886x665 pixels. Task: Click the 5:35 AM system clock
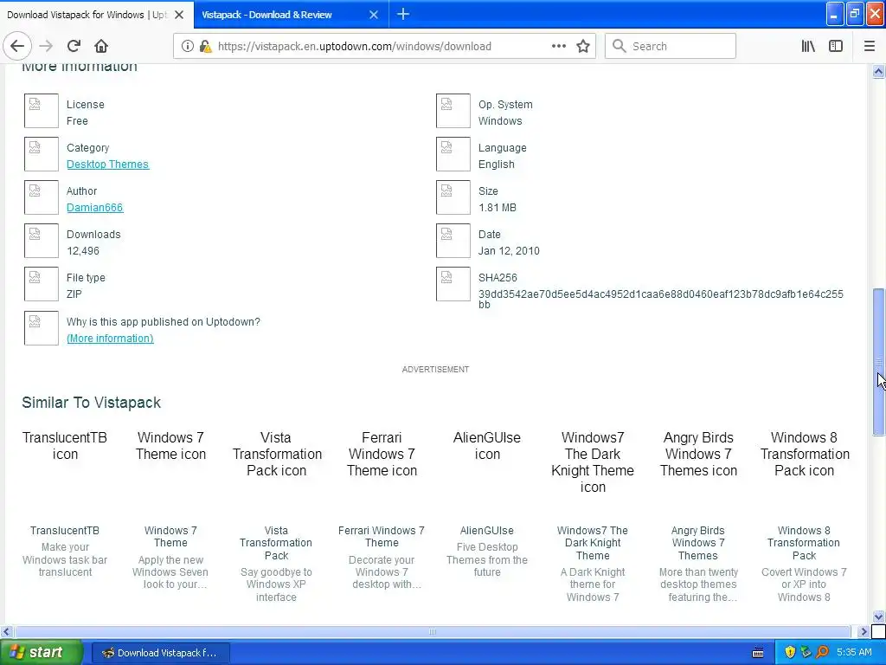point(854,653)
